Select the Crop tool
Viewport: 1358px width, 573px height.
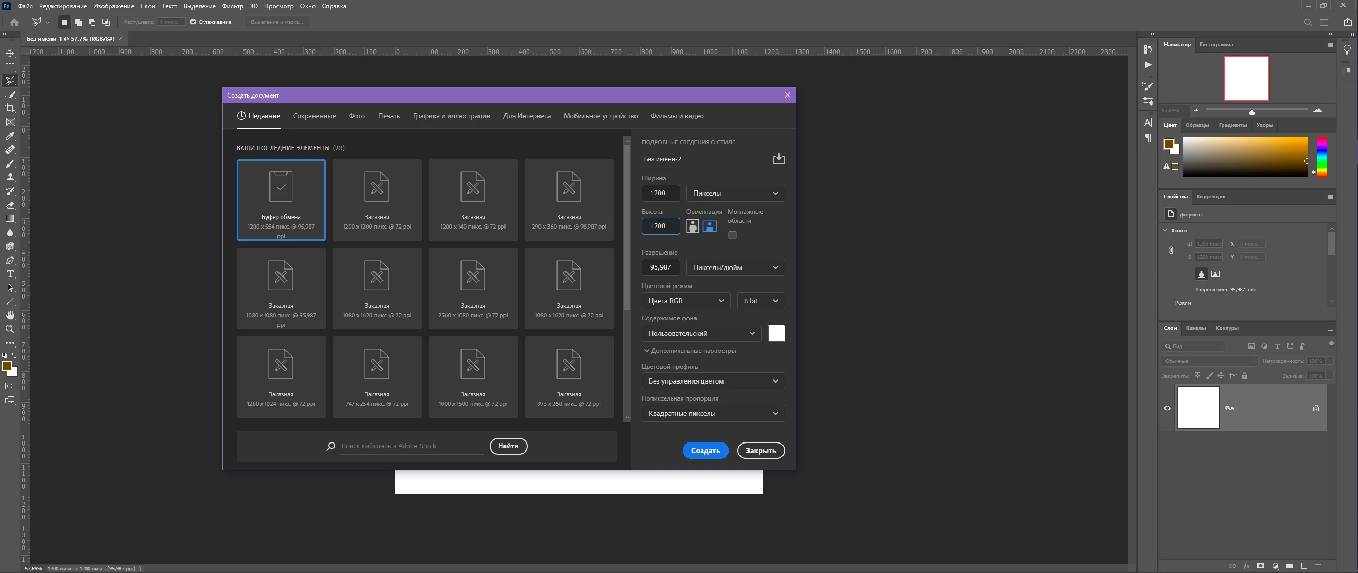10,108
